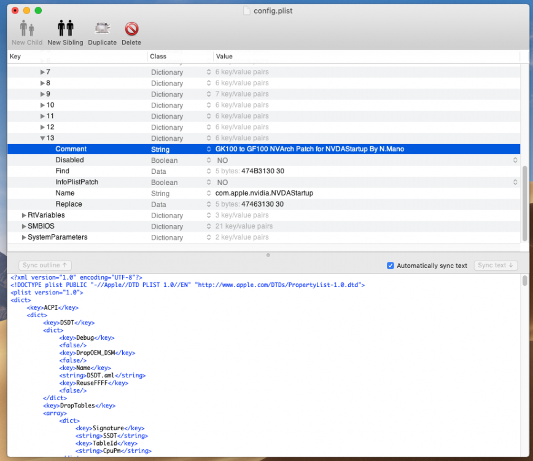
Task: Click the GK100 to GF100 comment value
Action: tap(309, 149)
